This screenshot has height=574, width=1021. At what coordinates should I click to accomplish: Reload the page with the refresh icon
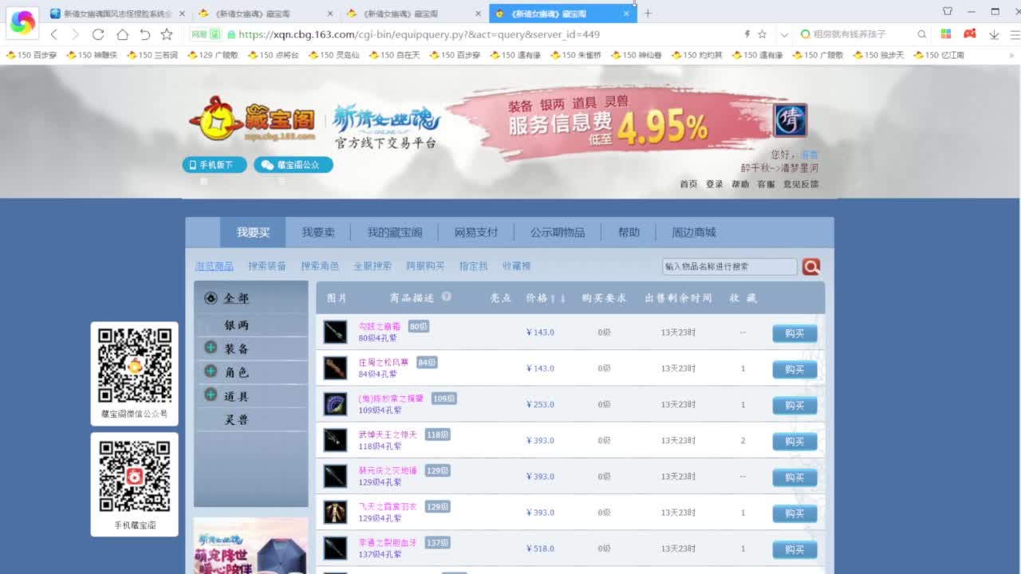pyautogui.click(x=98, y=34)
